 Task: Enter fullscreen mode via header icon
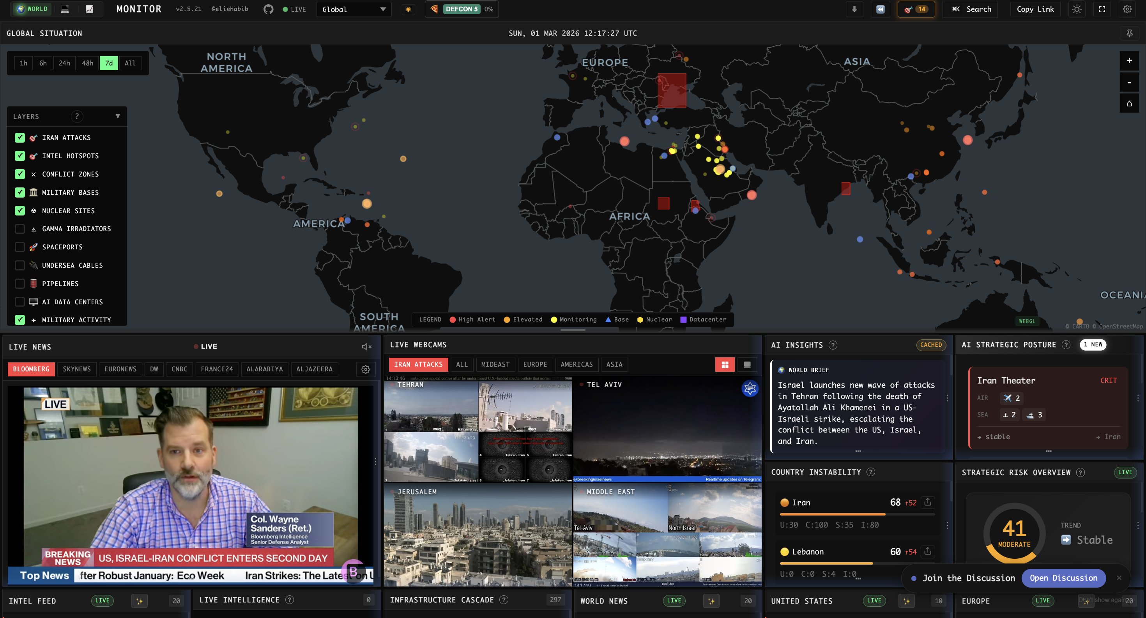tap(1102, 9)
